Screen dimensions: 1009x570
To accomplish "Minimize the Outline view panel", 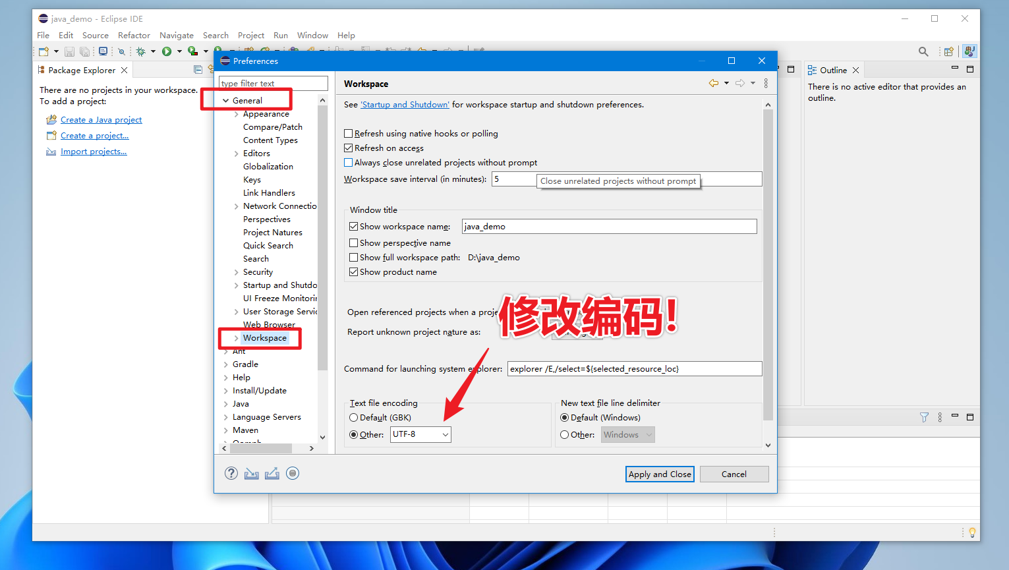I will point(954,69).
